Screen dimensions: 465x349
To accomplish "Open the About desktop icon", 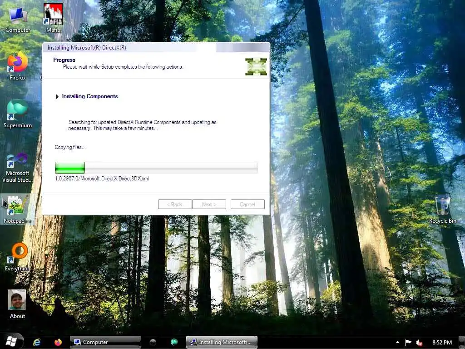I will [x=17, y=304].
